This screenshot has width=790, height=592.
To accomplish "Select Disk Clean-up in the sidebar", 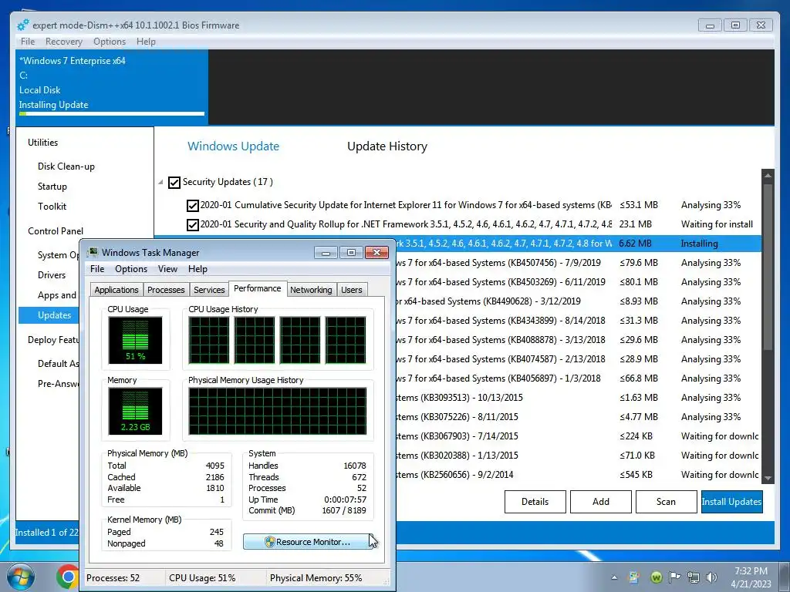I will point(66,166).
